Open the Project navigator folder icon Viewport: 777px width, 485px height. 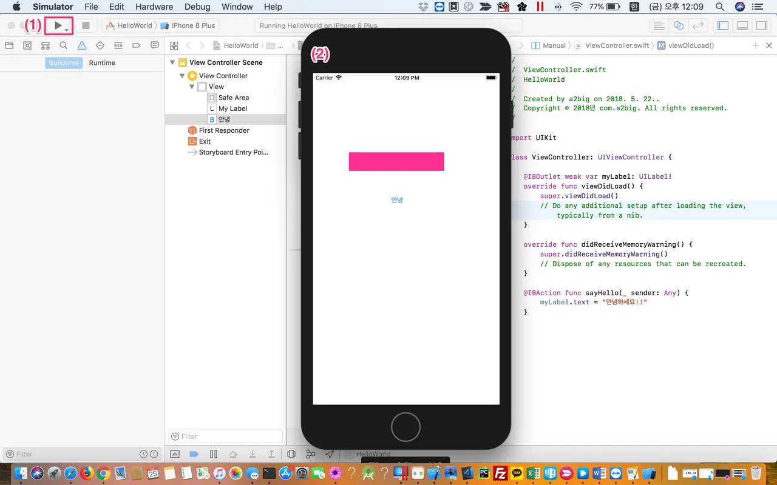point(9,45)
